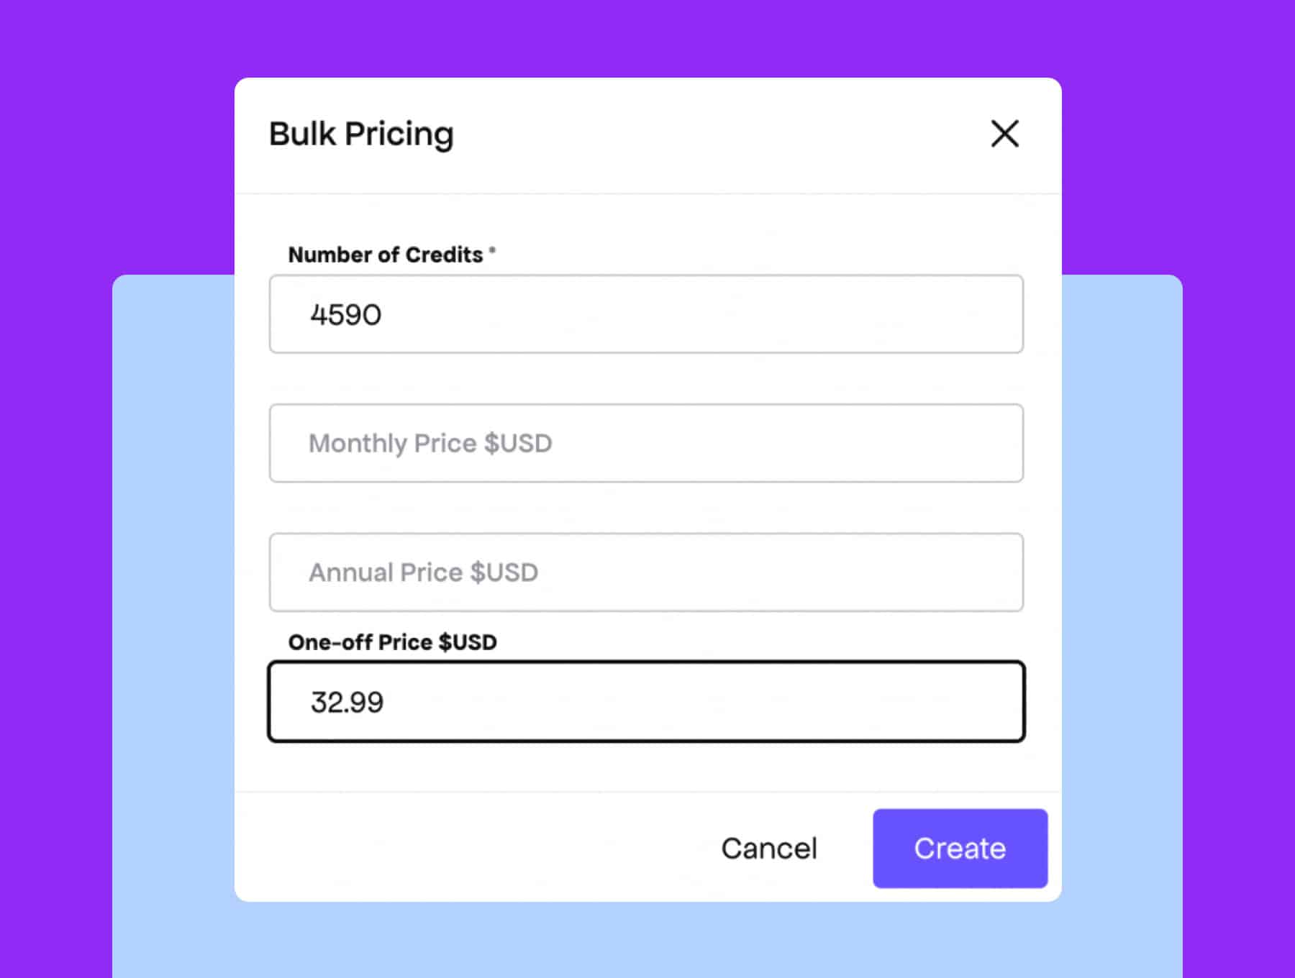Viewport: 1295px width, 978px height.
Task: Click the "Number of Credits" label text
Action: click(385, 255)
